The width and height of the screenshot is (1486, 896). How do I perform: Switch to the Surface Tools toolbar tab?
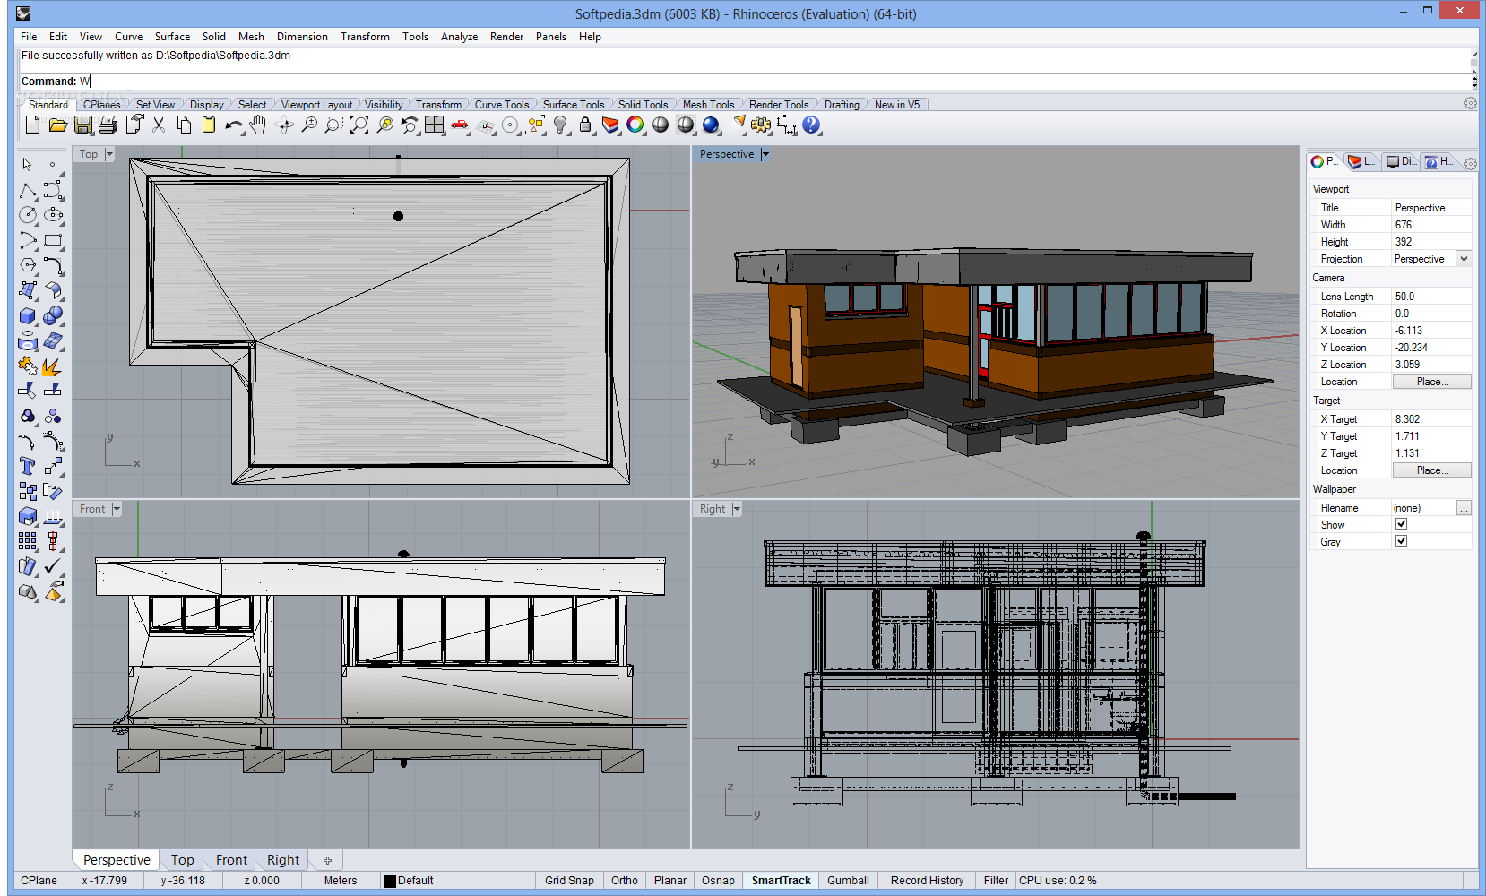573,105
